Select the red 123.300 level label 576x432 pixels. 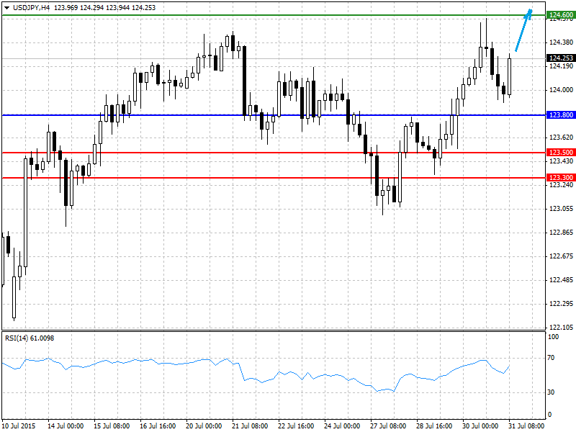point(561,178)
